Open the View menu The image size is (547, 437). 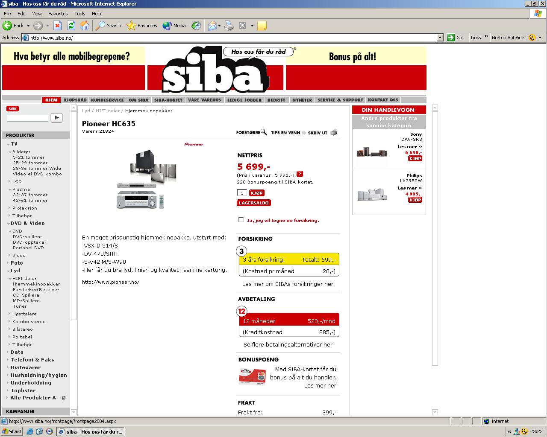point(37,14)
